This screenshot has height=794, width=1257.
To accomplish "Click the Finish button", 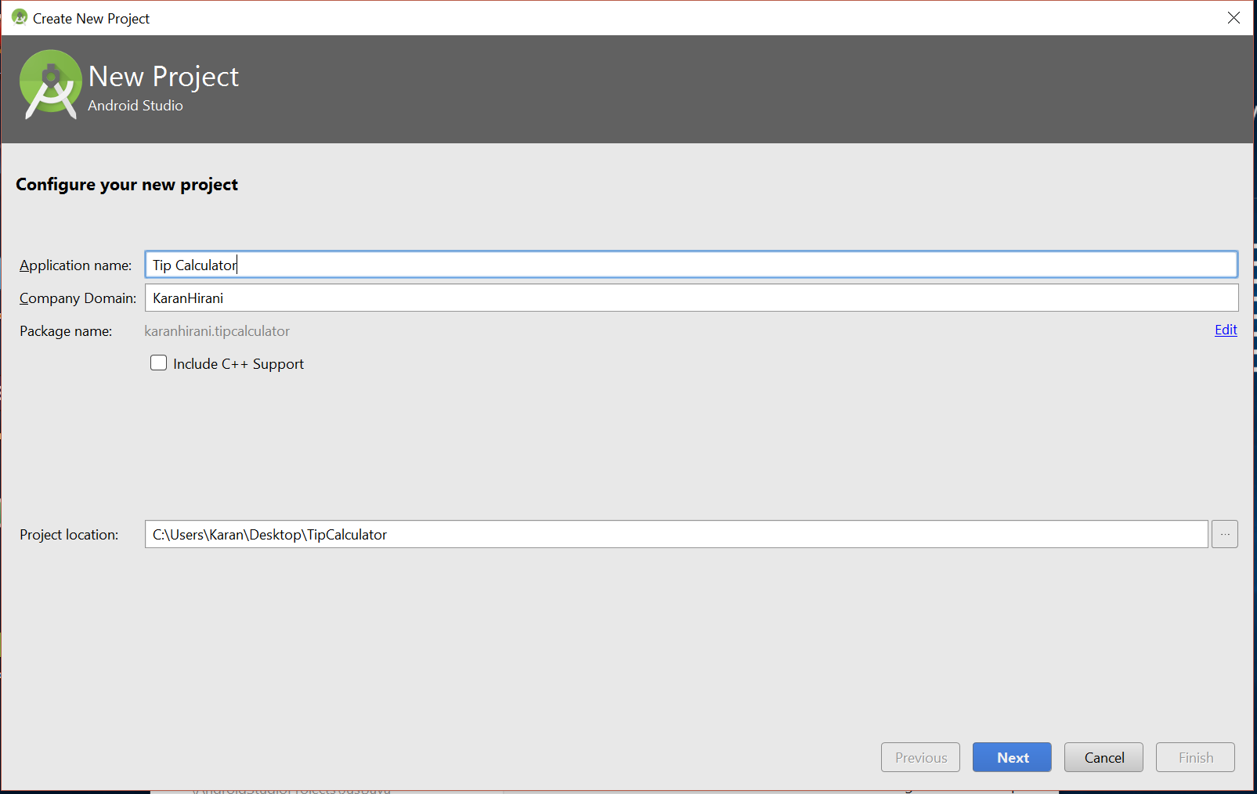I will [1195, 757].
